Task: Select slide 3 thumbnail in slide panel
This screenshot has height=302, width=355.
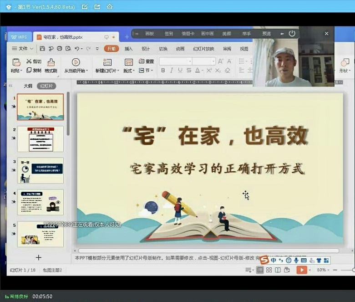Action: [x=41, y=170]
